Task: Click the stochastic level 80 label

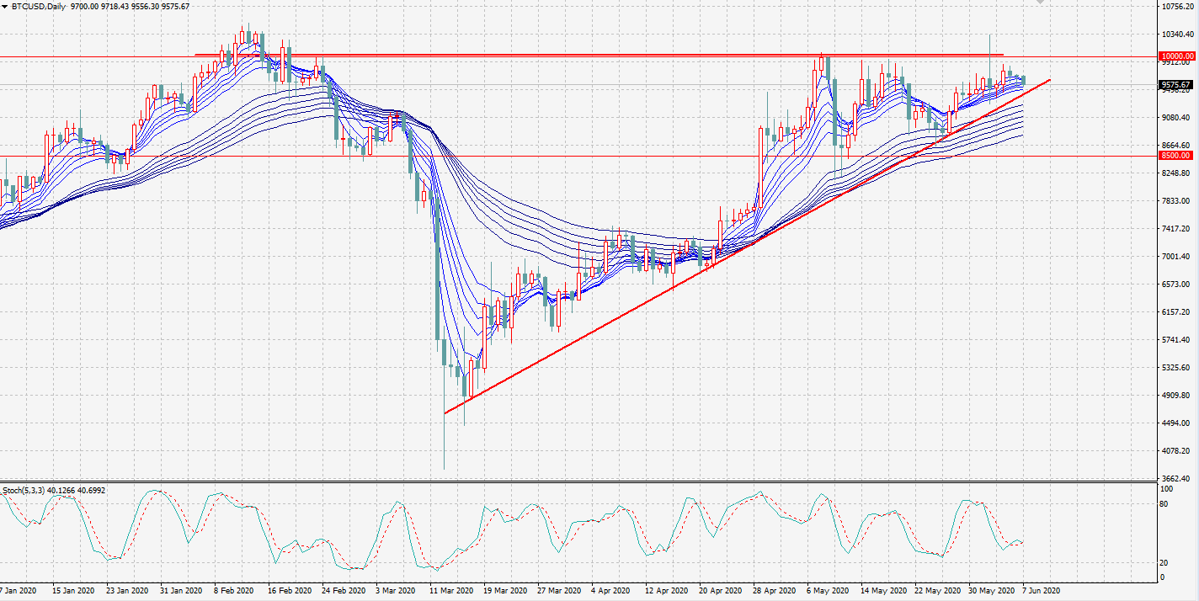Action: 1166,504
